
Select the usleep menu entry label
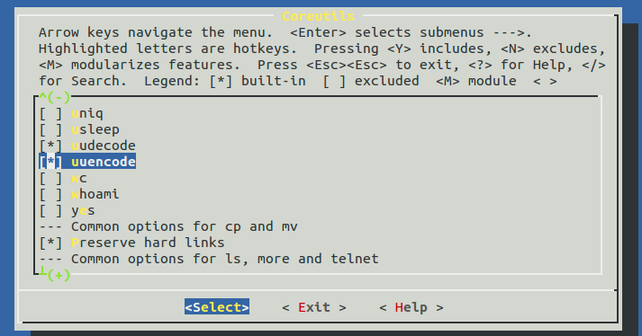tap(95, 129)
